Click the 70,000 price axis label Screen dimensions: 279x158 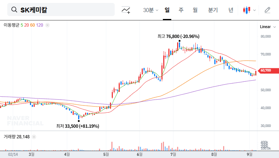point(265,54)
